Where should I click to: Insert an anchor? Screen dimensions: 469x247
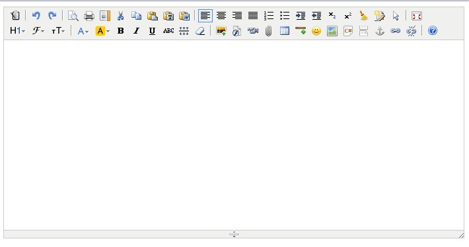tap(380, 31)
